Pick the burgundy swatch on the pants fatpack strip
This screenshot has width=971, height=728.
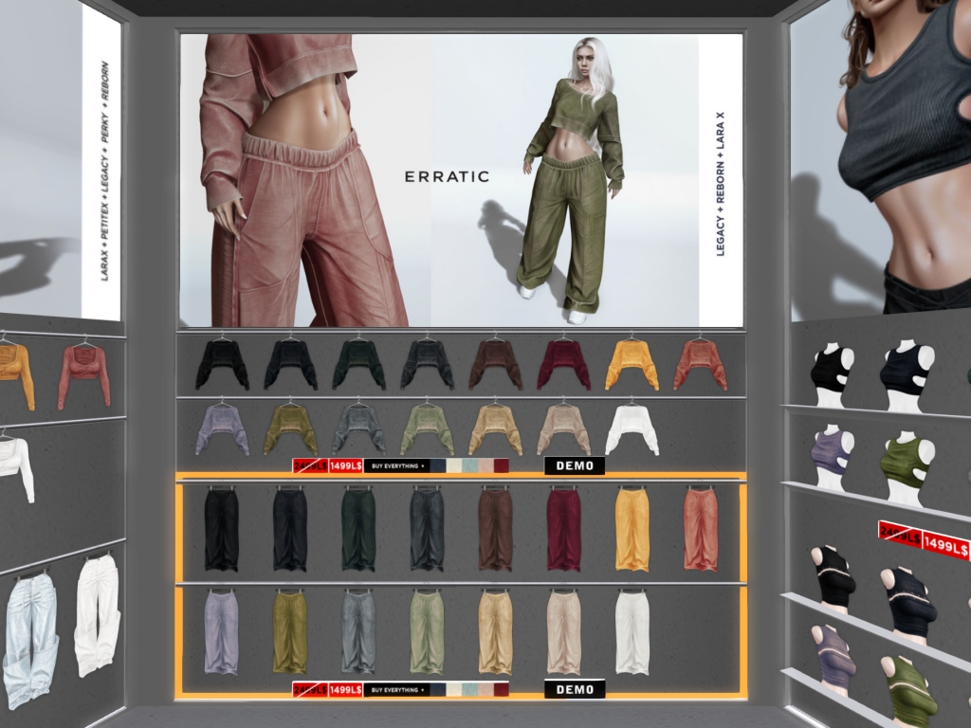click(x=501, y=690)
